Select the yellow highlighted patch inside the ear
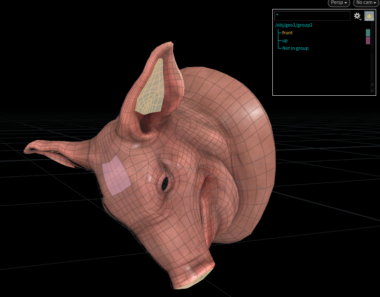Viewport: 380px width, 297px height. pyautogui.click(x=151, y=88)
